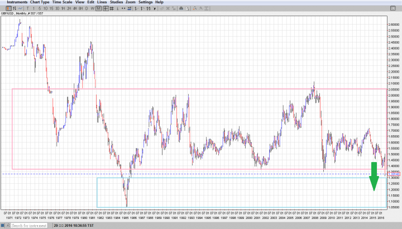Screen dimensions: 402x229
Task: Click the Search for instrument field
Action: pyautogui.click(x=28, y=226)
